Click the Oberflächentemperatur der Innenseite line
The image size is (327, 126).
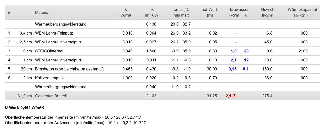coord(73,117)
